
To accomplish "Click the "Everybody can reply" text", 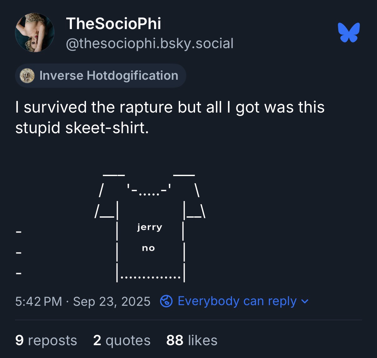I will pos(237,301).
